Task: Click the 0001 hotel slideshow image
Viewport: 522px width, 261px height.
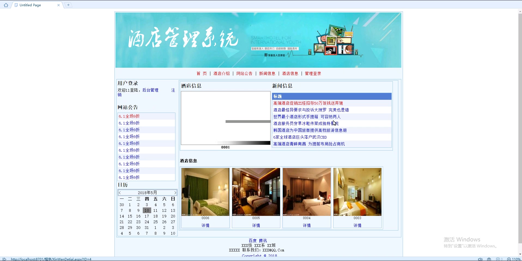Action: click(x=226, y=118)
